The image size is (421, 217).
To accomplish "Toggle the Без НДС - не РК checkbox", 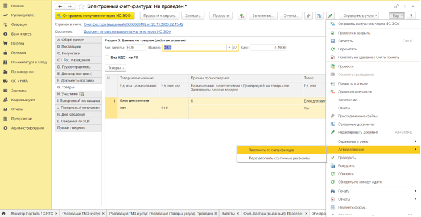I will (107, 57).
